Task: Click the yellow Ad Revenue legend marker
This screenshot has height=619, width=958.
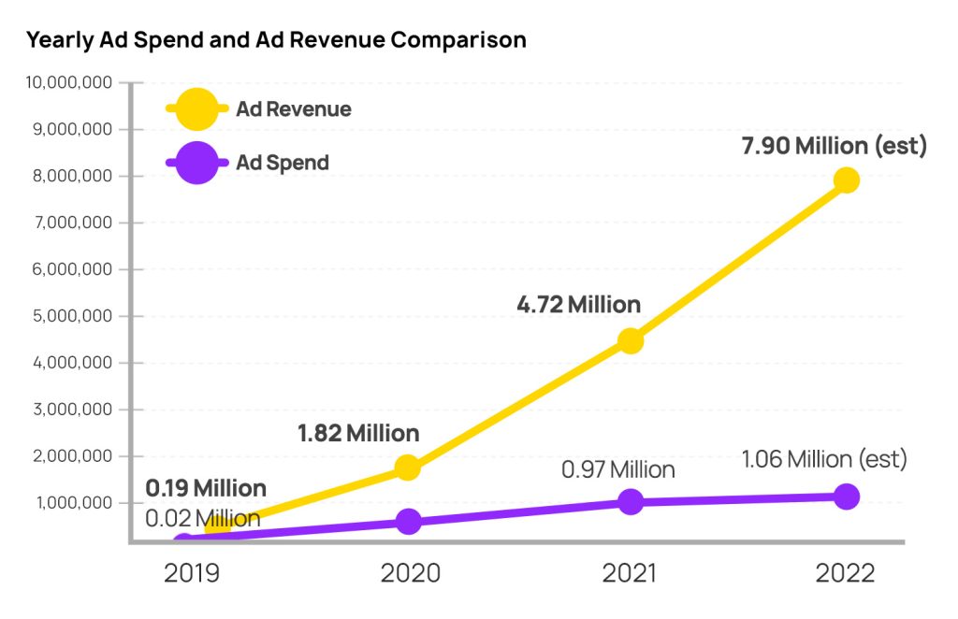Action: [196, 109]
